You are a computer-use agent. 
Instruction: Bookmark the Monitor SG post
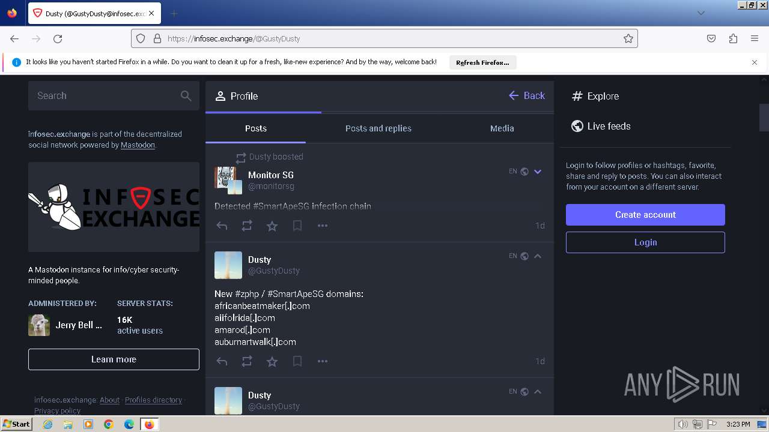297,226
